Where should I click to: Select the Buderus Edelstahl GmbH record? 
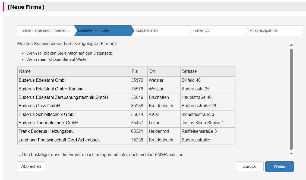[x=126, y=80]
